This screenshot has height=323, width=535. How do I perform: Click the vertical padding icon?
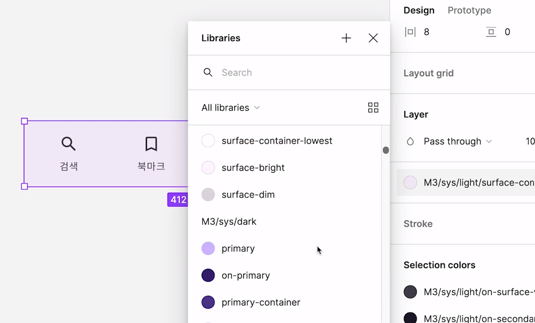(491, 32)
